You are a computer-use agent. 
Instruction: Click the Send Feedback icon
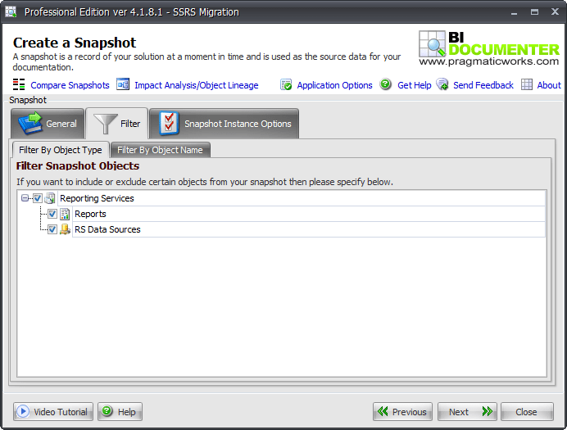tap(442, 84)
